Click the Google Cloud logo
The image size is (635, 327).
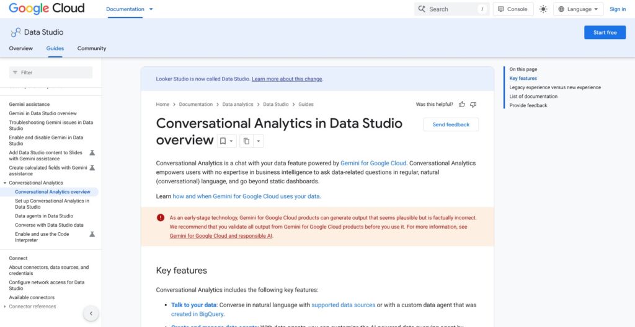[47, 9]
